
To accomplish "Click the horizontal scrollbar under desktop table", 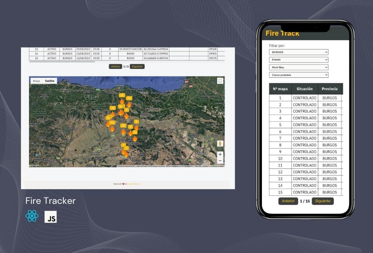I will coord(62,62).
